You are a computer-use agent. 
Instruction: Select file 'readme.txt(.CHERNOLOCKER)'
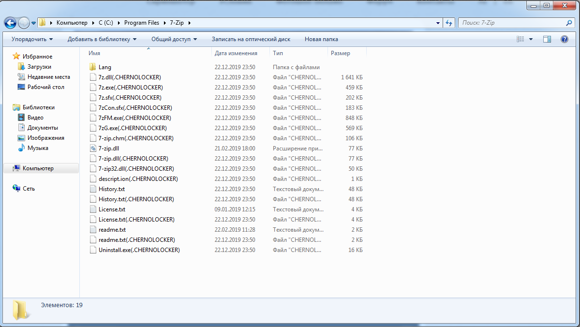(x=137, y=240)
